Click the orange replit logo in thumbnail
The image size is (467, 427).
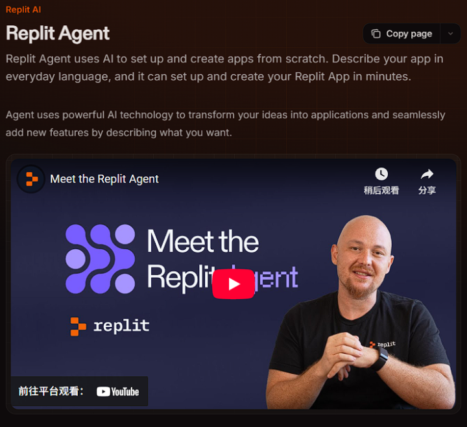coord(78,326)
